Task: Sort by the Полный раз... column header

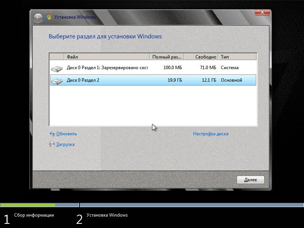Action: (x=167, y=57)
